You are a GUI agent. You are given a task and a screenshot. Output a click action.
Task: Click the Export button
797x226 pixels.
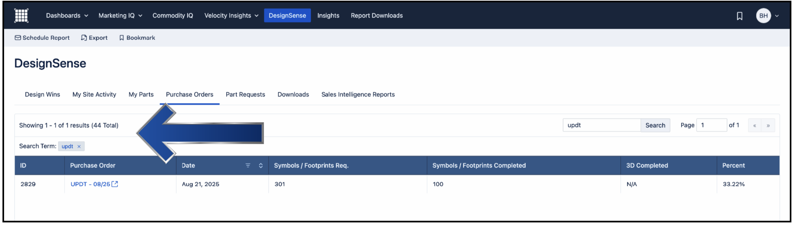click(94, 38)
